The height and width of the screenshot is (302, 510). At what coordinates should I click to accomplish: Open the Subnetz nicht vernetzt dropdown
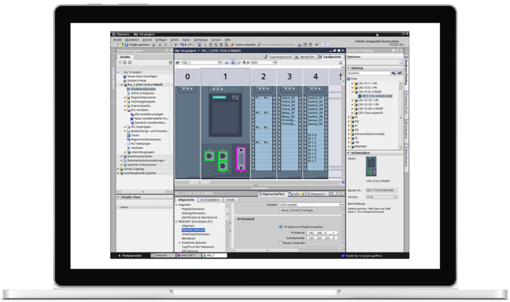[342, 205]
